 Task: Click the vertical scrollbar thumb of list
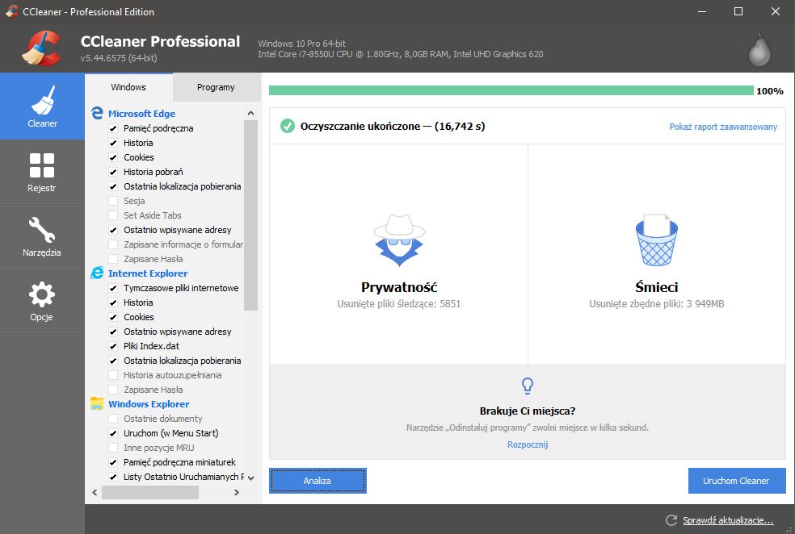coord(250,215)
